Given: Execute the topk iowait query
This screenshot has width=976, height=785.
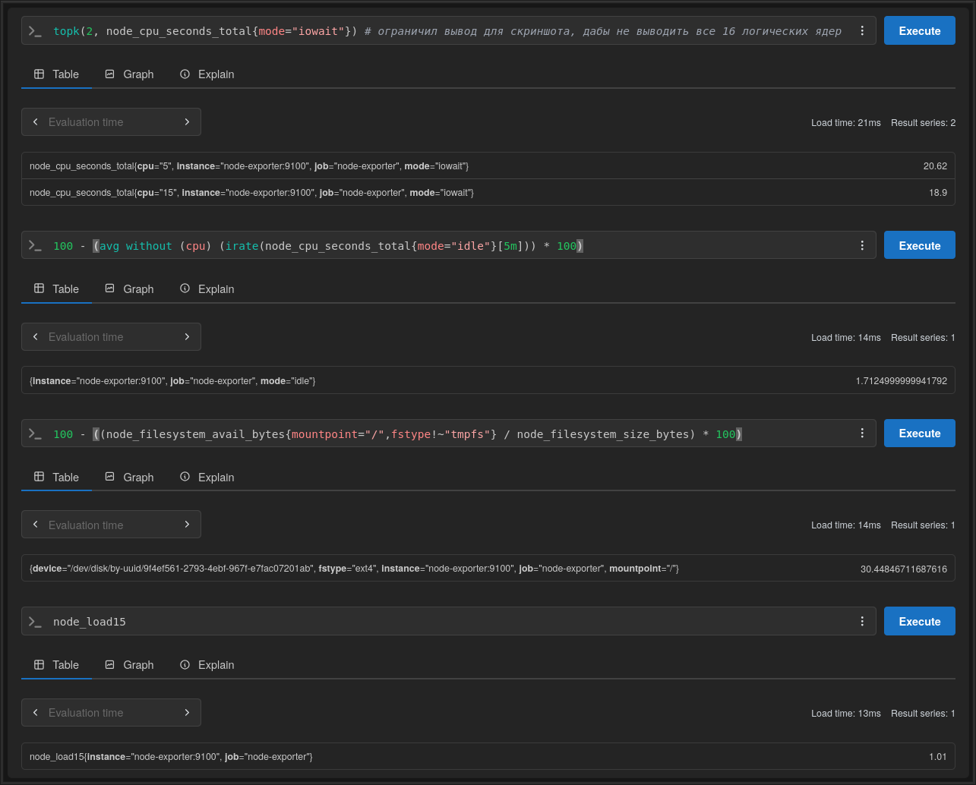Looking at the screenshot, I should (919, 31).
